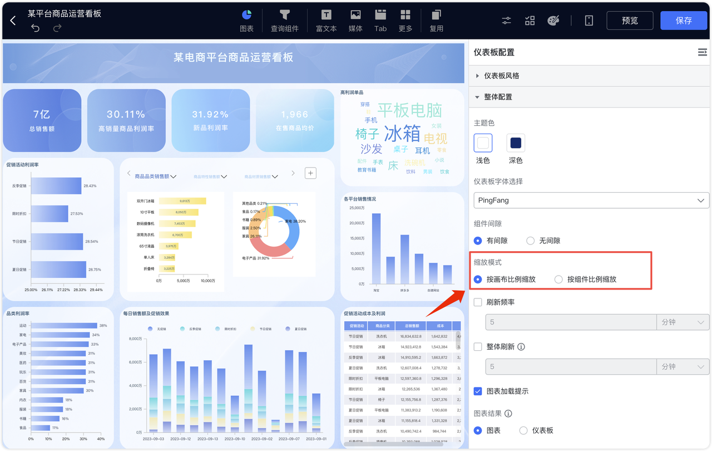Image resolution: width=712 pixels, height=451 pixels.
Task: Open the PingFang font dropdown
Action: tap(592, 200)
